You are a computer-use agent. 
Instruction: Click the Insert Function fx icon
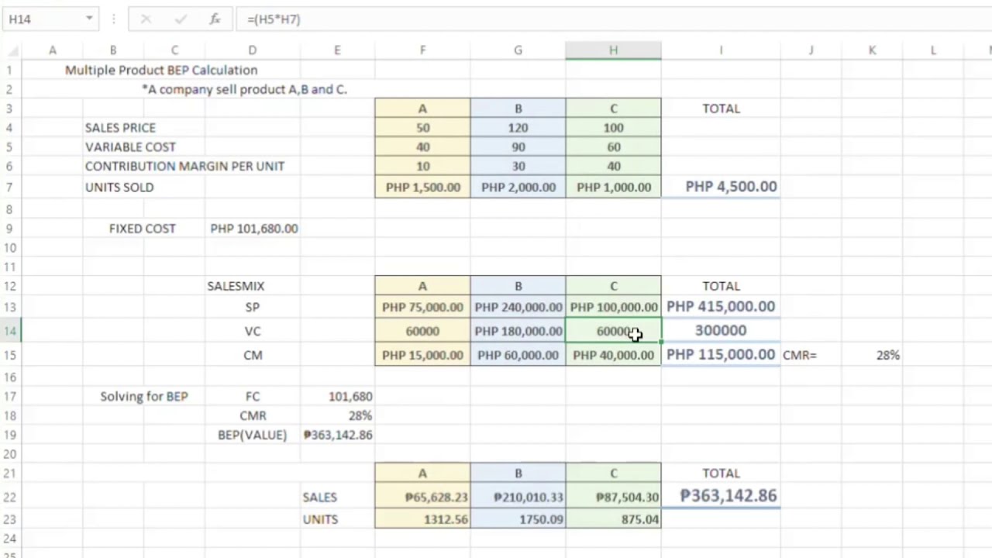click(215, 19)
